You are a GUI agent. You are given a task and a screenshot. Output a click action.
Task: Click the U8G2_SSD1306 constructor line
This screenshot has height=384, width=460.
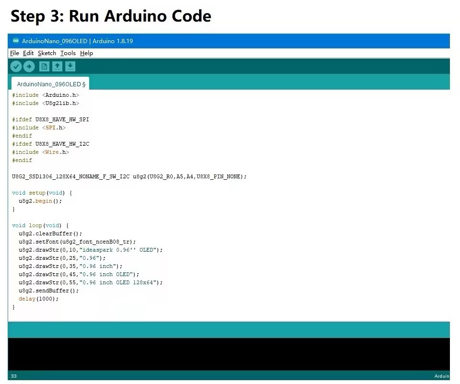129,176
